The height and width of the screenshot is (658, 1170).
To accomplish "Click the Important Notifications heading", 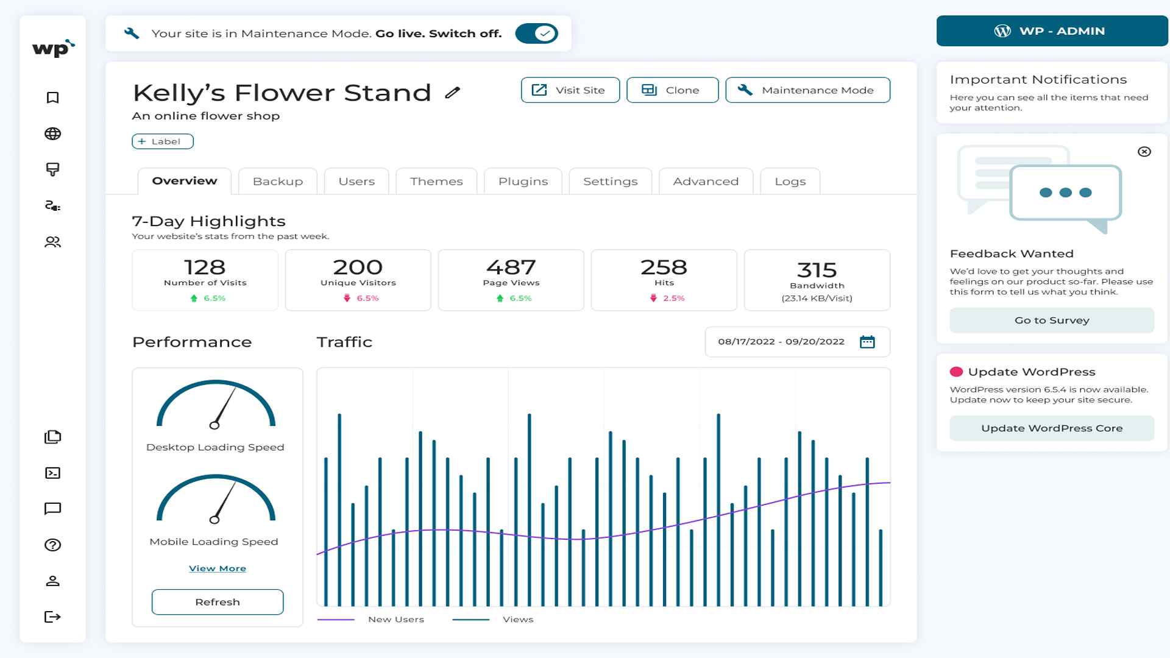I will (x=1038, y=80).
